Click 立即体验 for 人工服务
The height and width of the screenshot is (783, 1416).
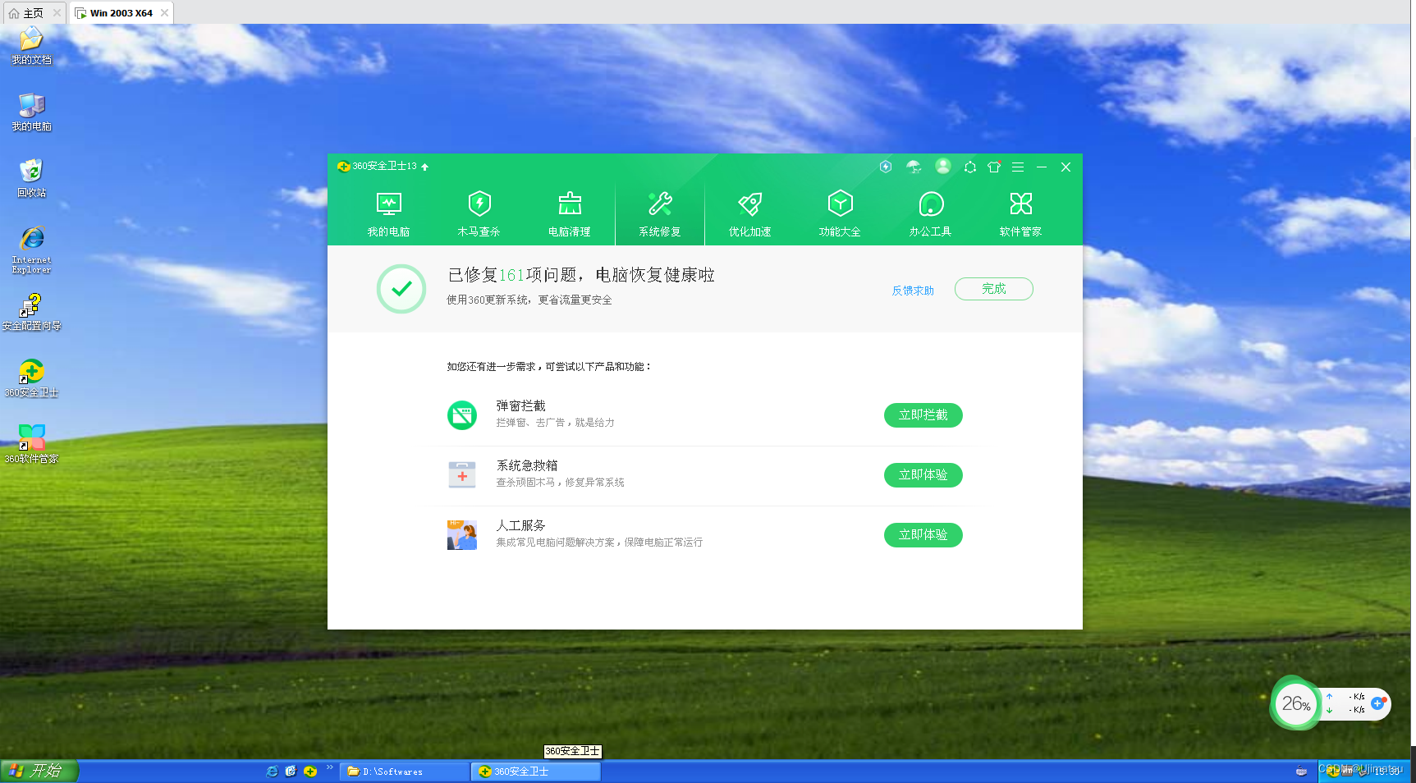point(923,535)
